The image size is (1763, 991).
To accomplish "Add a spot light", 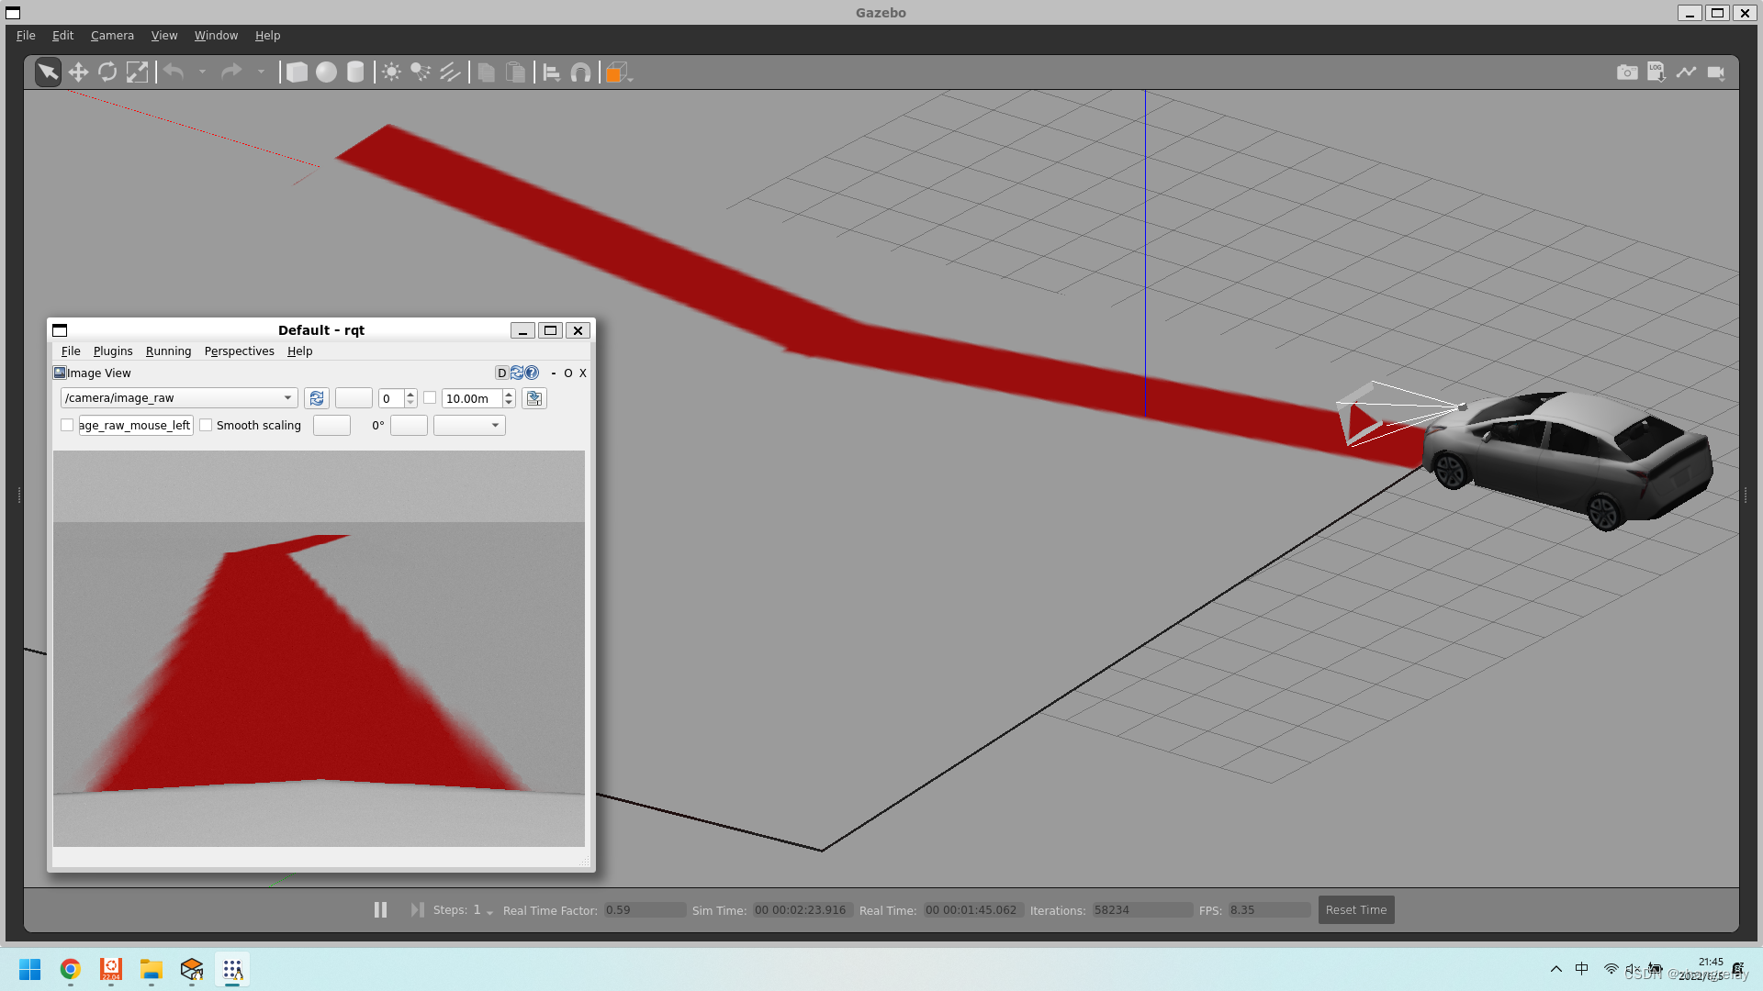I will [x=421, y=72].
